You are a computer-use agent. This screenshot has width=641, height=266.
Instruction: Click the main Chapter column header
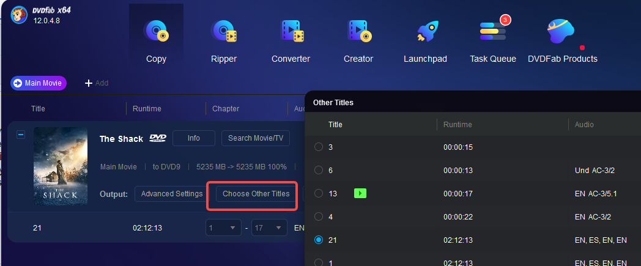(226, 109)
